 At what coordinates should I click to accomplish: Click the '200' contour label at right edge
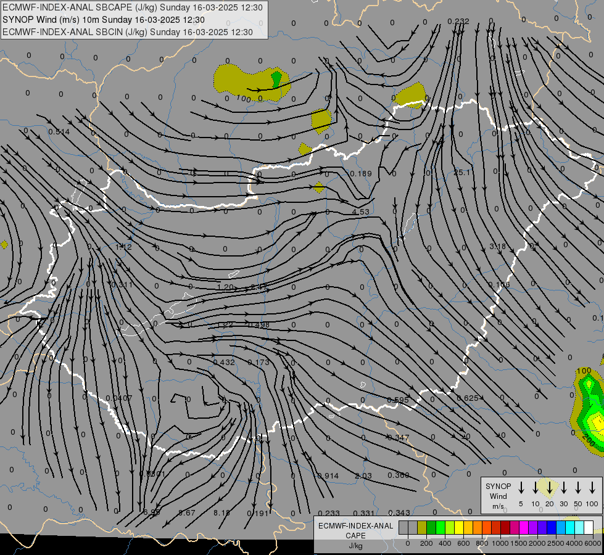(x=589, y=441)
